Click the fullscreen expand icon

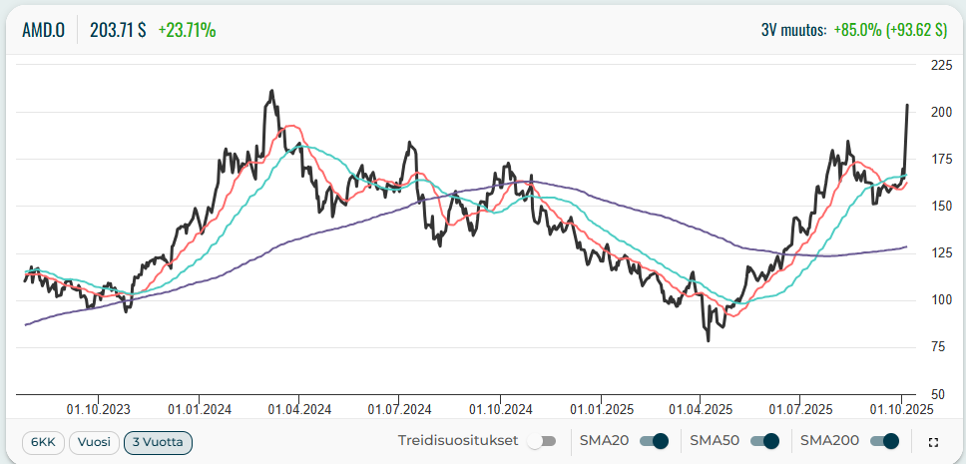(x=933, y=442)
